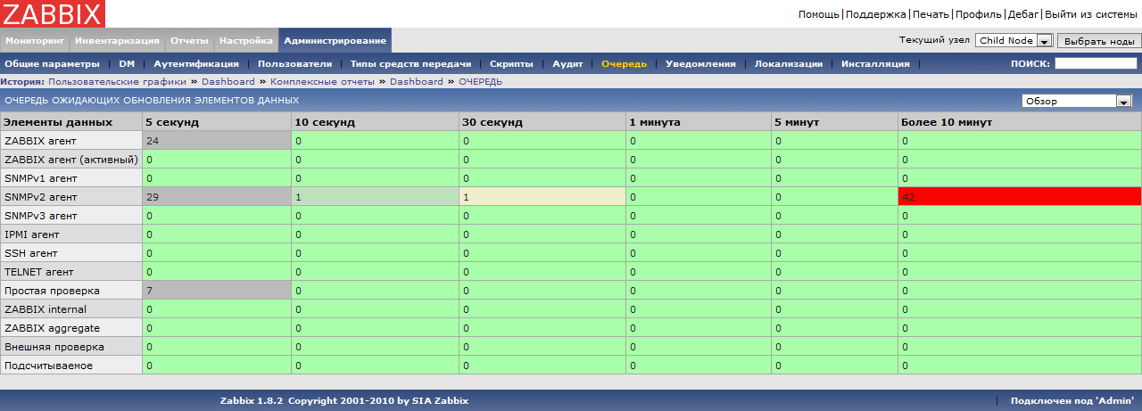The height and width of the screenshot is (411, 1142).
Task: Open Типы средств передачи submenu item
Action: point(410,64)
